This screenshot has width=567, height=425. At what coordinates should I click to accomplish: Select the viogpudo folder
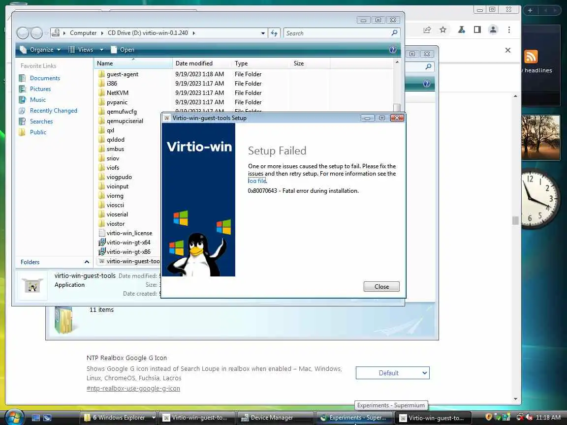click(119, 177)
